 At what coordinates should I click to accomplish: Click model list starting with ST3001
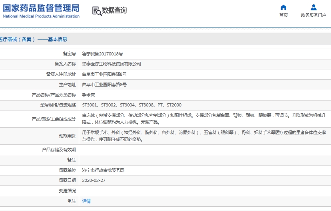[132, 105]
